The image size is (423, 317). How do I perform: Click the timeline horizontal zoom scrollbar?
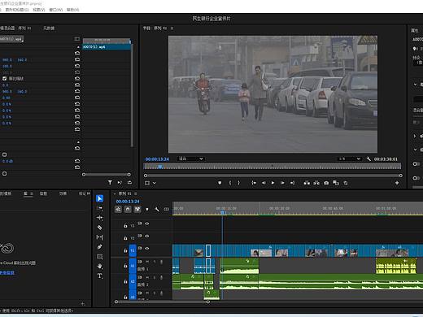(162, 302)
